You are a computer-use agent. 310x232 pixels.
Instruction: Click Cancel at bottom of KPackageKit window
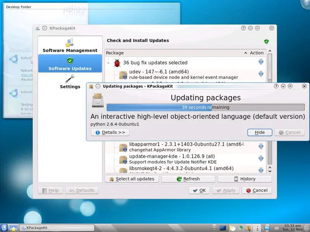coord(257,190)
